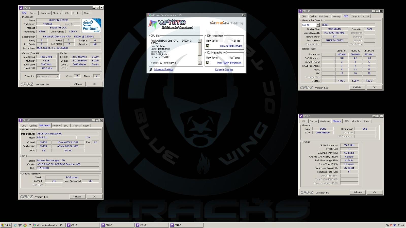This screenshot has width=406, height=228.
Task: Open Mainboard tab in the CPU window
Action: click(x=45, y=13)
